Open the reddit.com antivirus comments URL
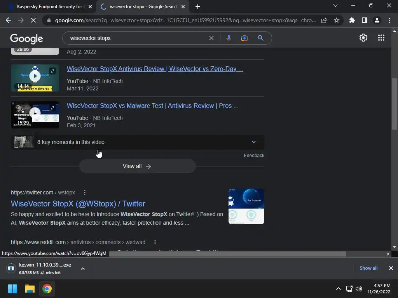Image resolution: width=398 pixels, height=298 pixels. click(78, 242)
